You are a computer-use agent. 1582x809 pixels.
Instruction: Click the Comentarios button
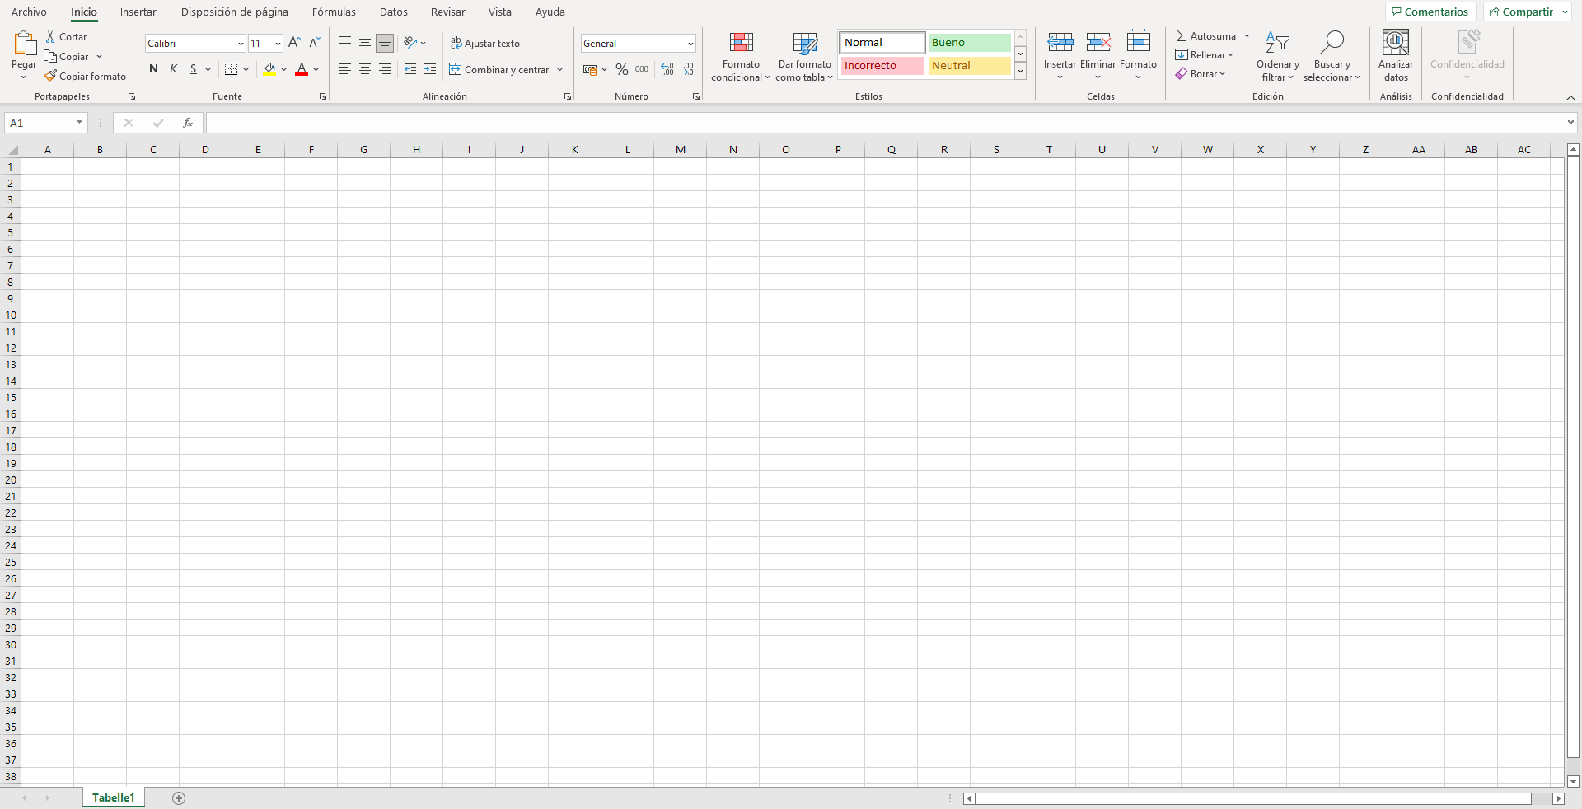[x=1430, y=12]
